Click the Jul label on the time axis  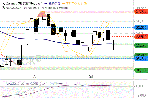click(91, 77)
